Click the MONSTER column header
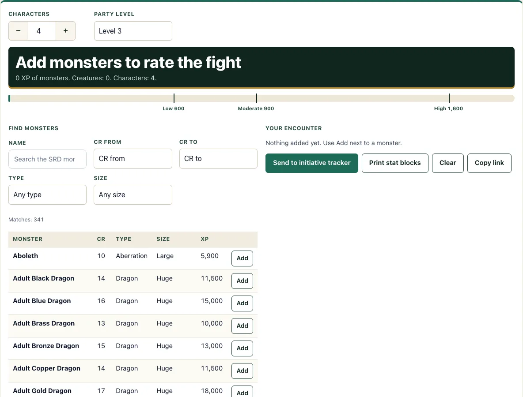Viewport: 523px width, 397px height. coord(28,239)
